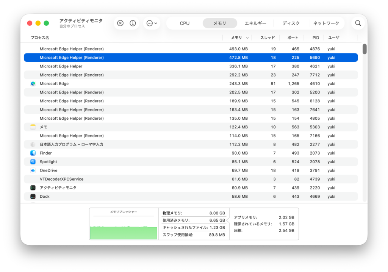The image size is (388, 272).
Task: Click the メモリプレッシャー graph
Action: tap(124, 224)
